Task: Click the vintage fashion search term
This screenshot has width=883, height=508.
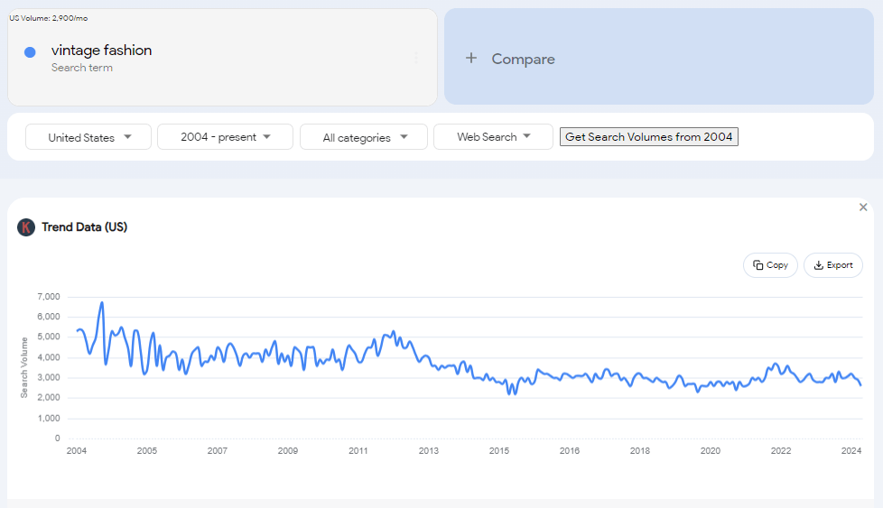Action: pos(101,50)
